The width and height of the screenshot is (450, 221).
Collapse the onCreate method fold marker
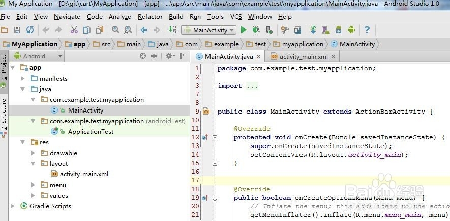215,138
